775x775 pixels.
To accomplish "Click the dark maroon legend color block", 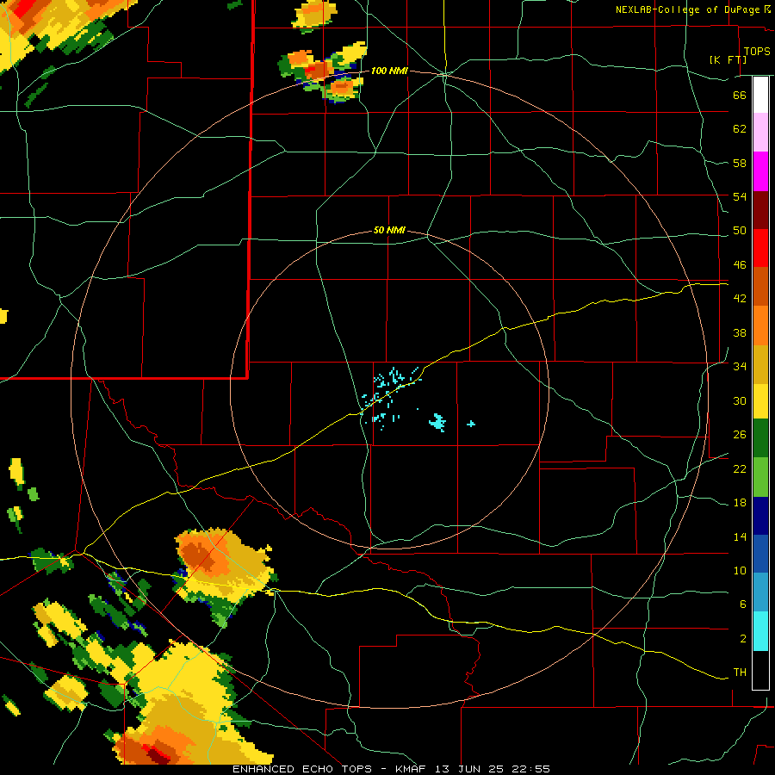I will coord(760,210).
